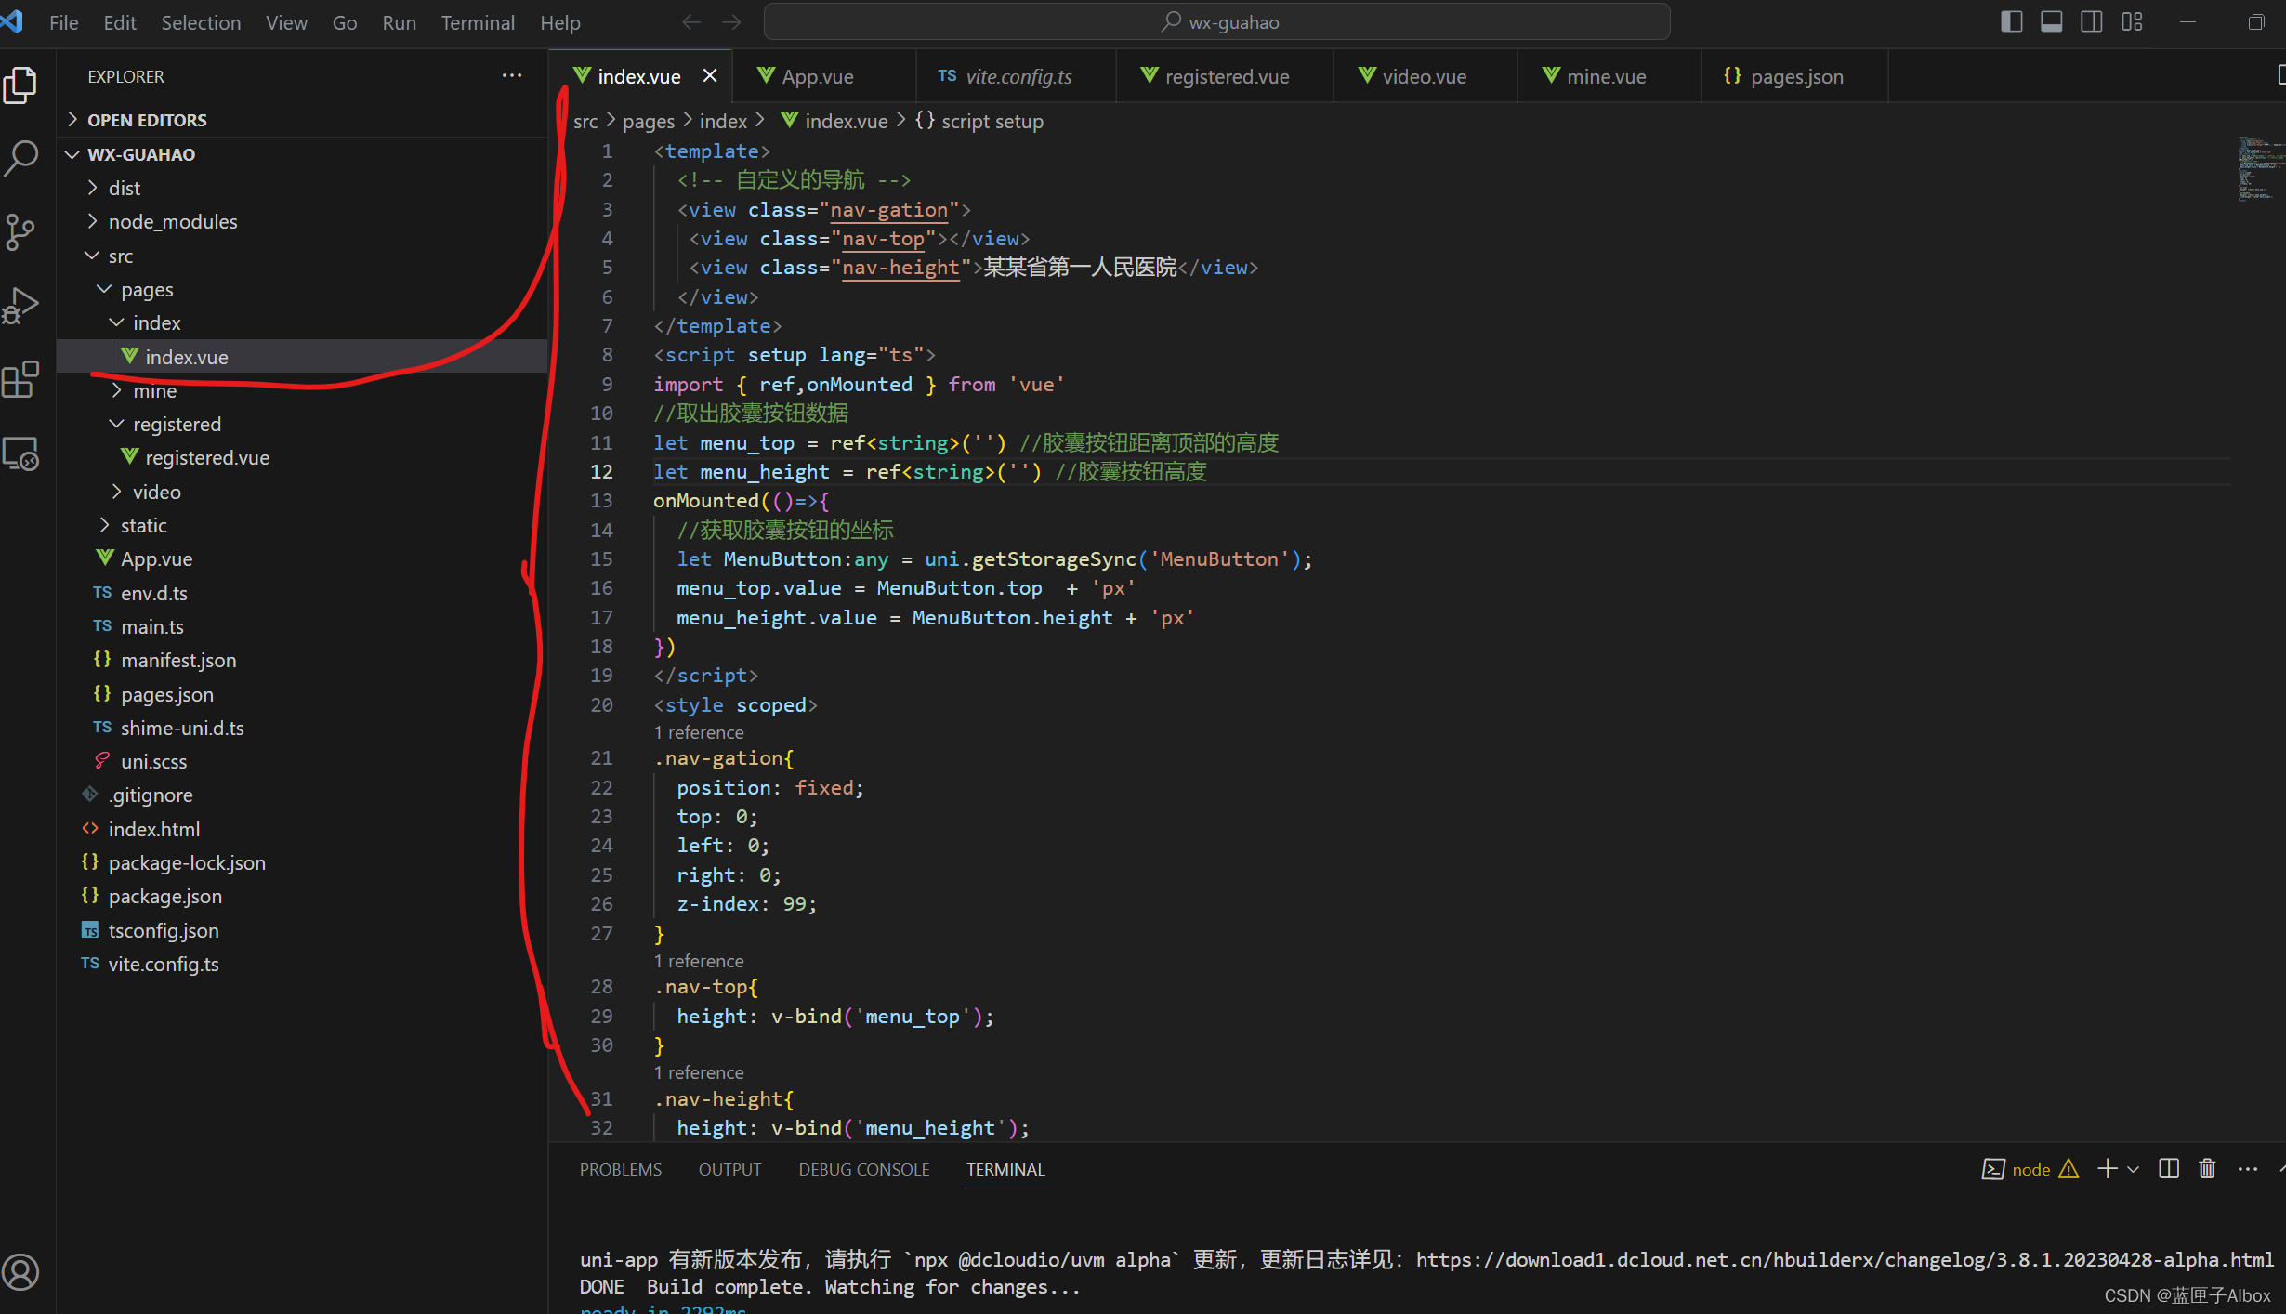This screenshot has height=1314, width=2286.
Task: Switch to PROBLEMS panel tab
Action: point(620,1170)
